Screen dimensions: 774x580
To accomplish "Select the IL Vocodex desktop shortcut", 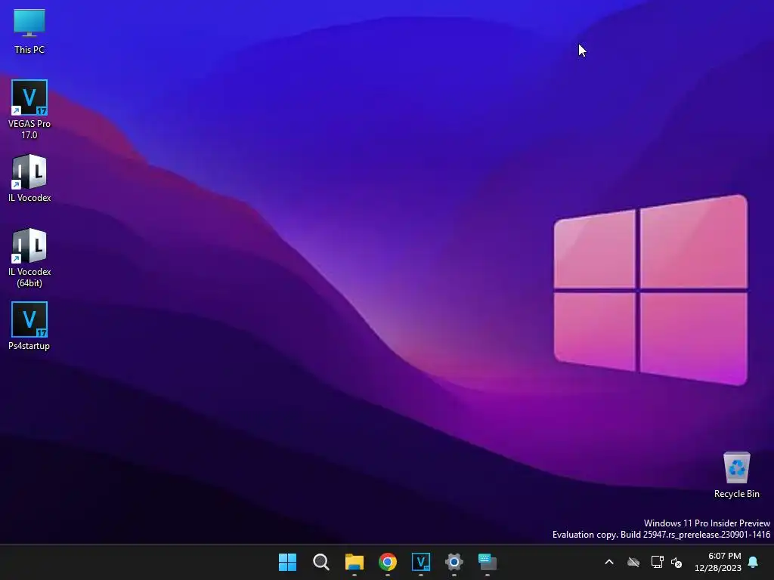I will pos(29,178).
